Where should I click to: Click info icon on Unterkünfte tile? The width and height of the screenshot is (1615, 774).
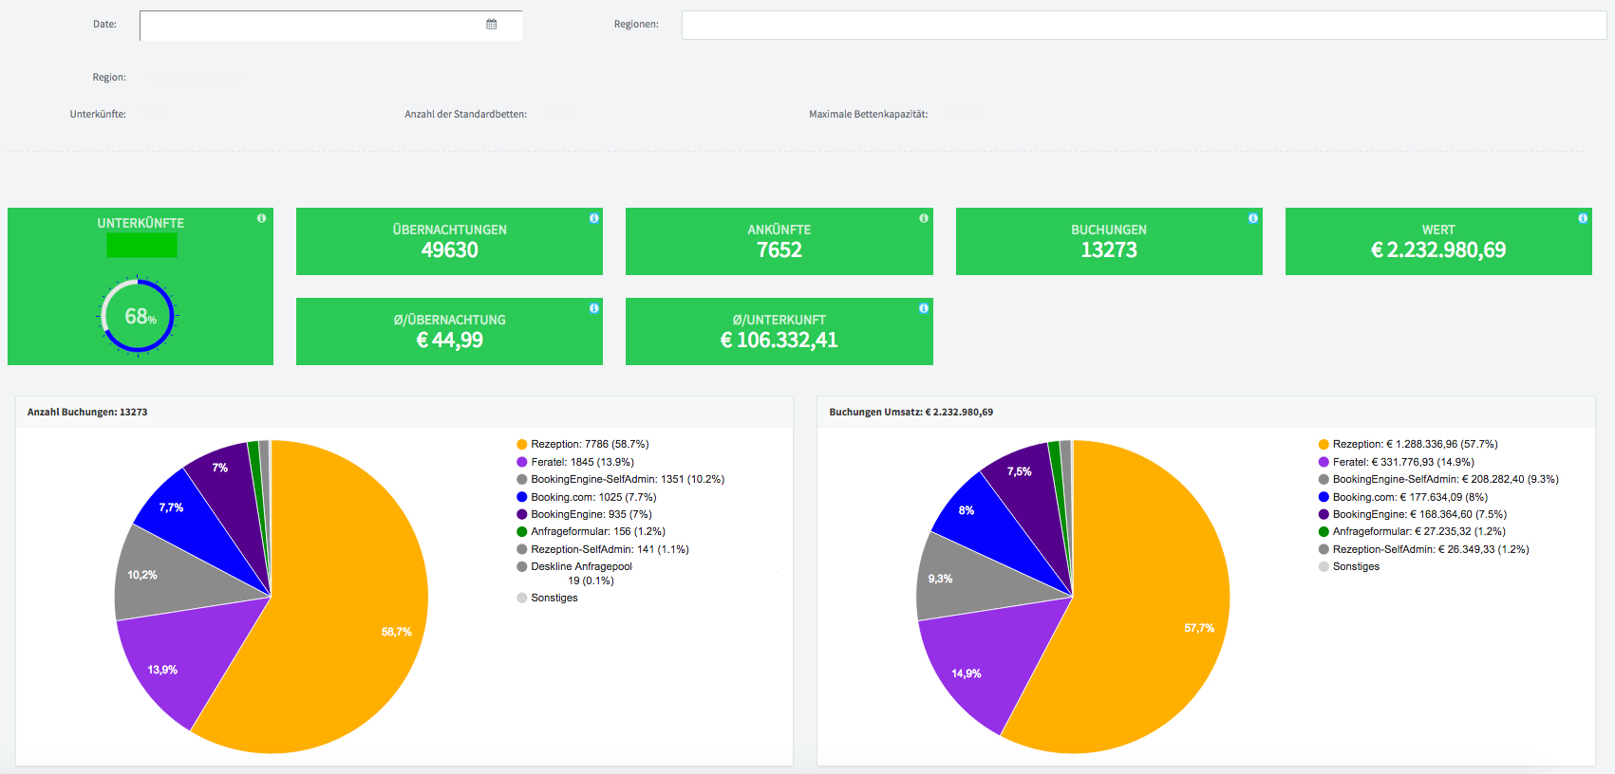tap(261, 218)
